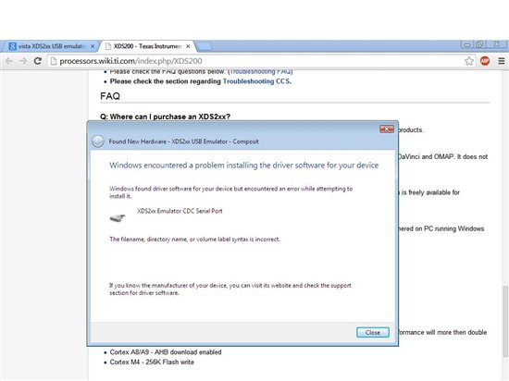Viewport: 509px width, 381px height.
Task: Switch to vista XDS2xx USB emulator tab
Action: point(50,46)
